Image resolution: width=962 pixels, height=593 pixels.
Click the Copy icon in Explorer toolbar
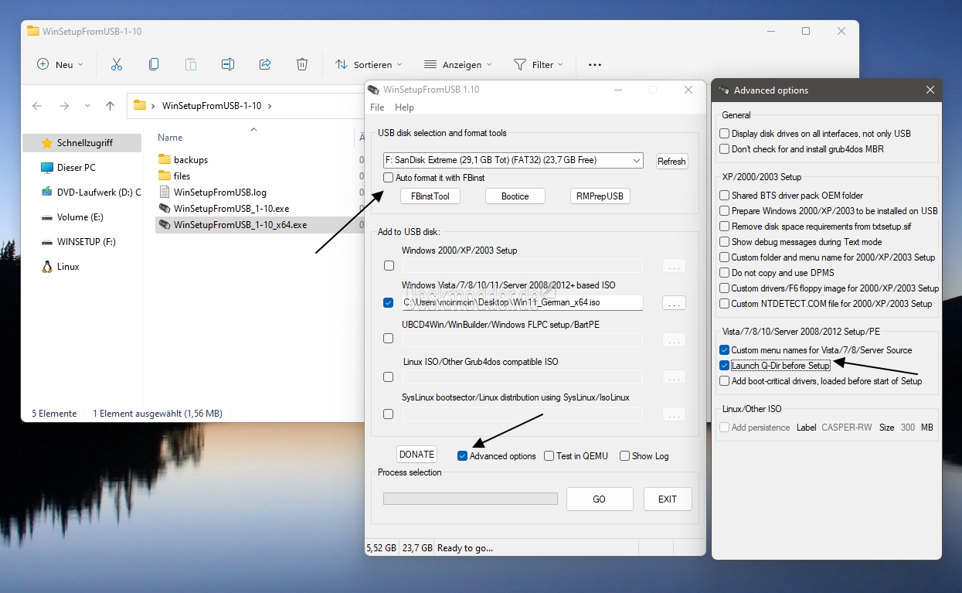click(x=154, y=65)
